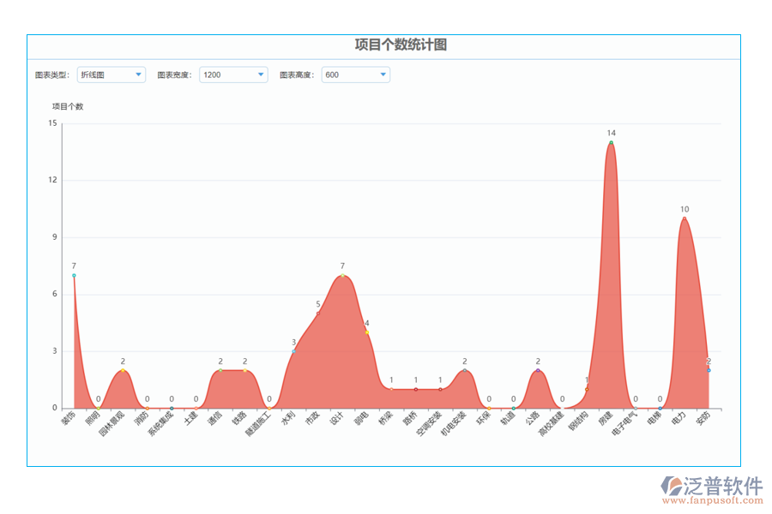Viewport: 772px width, 514px height.
Task: Expand the 图表高度 dropdown showing 600
Action: click(x=355, y=75)
